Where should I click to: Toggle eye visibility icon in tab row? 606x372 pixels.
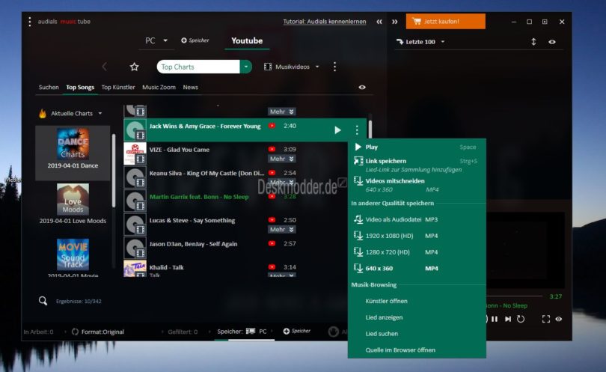(x=362, y=88)
